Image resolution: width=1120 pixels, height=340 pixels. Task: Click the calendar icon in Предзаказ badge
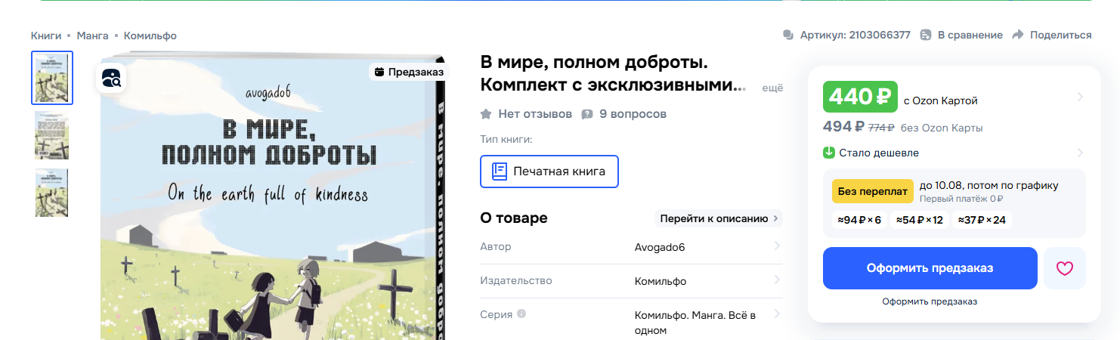click(x=379, y=72)
